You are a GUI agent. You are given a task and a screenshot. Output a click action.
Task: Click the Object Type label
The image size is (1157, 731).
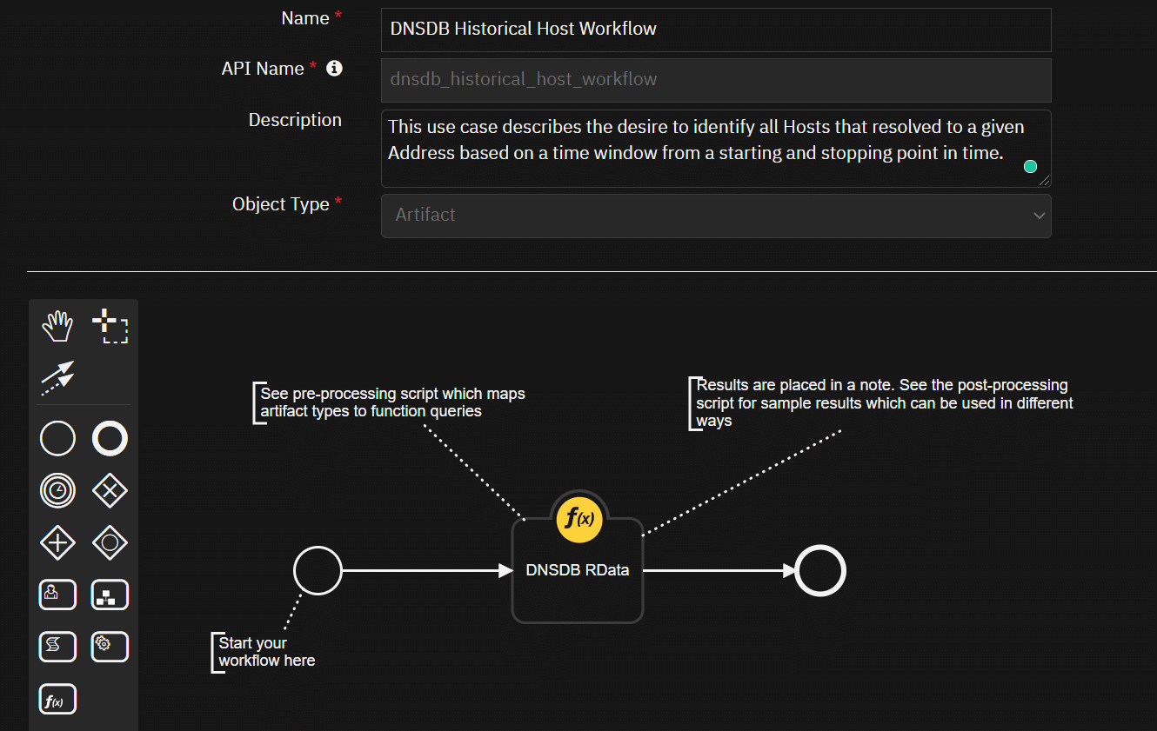281,204
